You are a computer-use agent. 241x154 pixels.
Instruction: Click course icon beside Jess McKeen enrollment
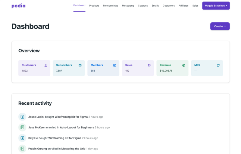coord(22,127)
